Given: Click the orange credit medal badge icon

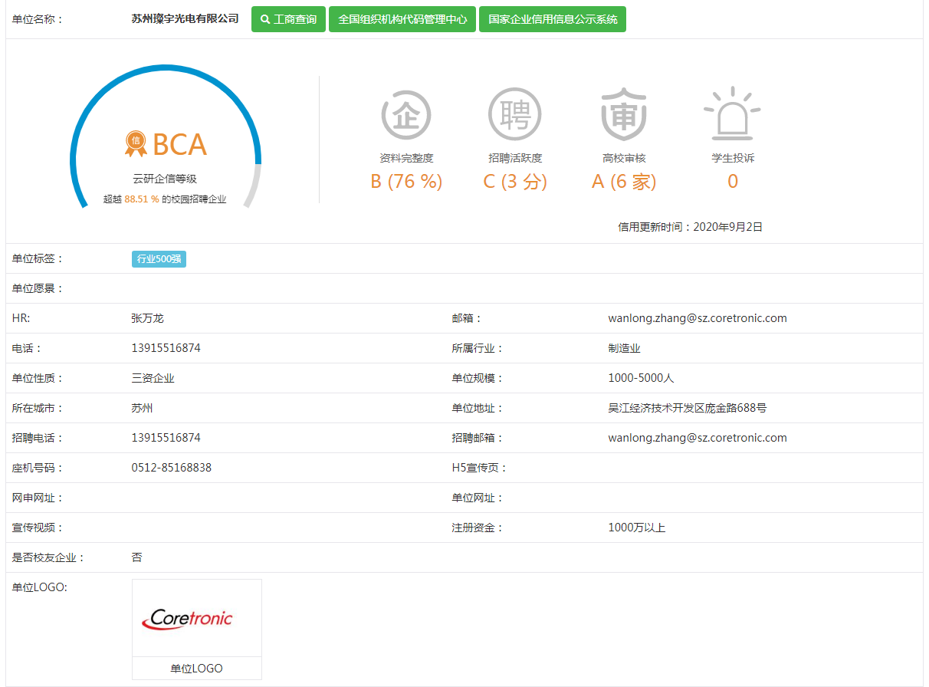Looking at the screenshot, I should 136,143.
